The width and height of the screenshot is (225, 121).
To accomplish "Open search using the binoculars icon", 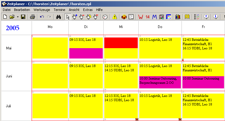I will pyautogui.click(x=58, y=17).
